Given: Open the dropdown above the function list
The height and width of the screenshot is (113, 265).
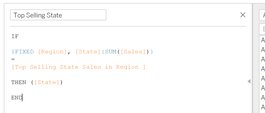Looking at the screenshot, I should (262, 15).
